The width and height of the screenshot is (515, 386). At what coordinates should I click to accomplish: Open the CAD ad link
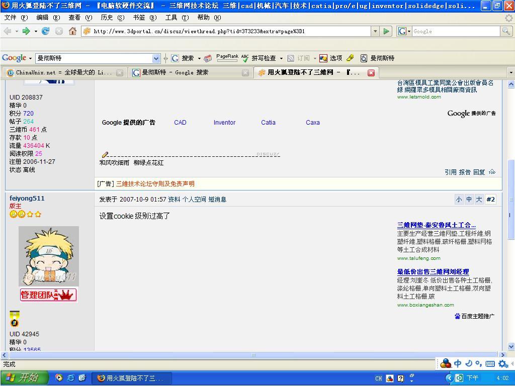click(181, 123)
